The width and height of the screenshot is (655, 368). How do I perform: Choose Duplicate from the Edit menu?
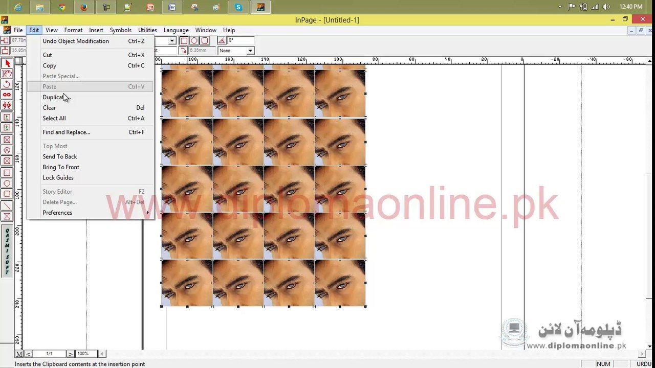click(x=91, y=97)
